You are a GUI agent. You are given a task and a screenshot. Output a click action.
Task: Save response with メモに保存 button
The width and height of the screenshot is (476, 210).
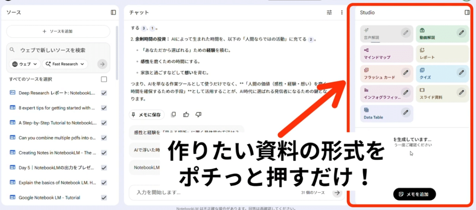coord(146,115)
